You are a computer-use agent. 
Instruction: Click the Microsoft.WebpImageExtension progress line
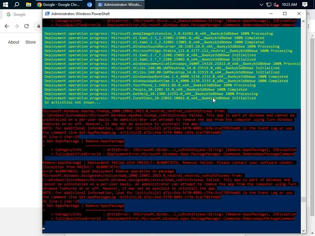159,33
